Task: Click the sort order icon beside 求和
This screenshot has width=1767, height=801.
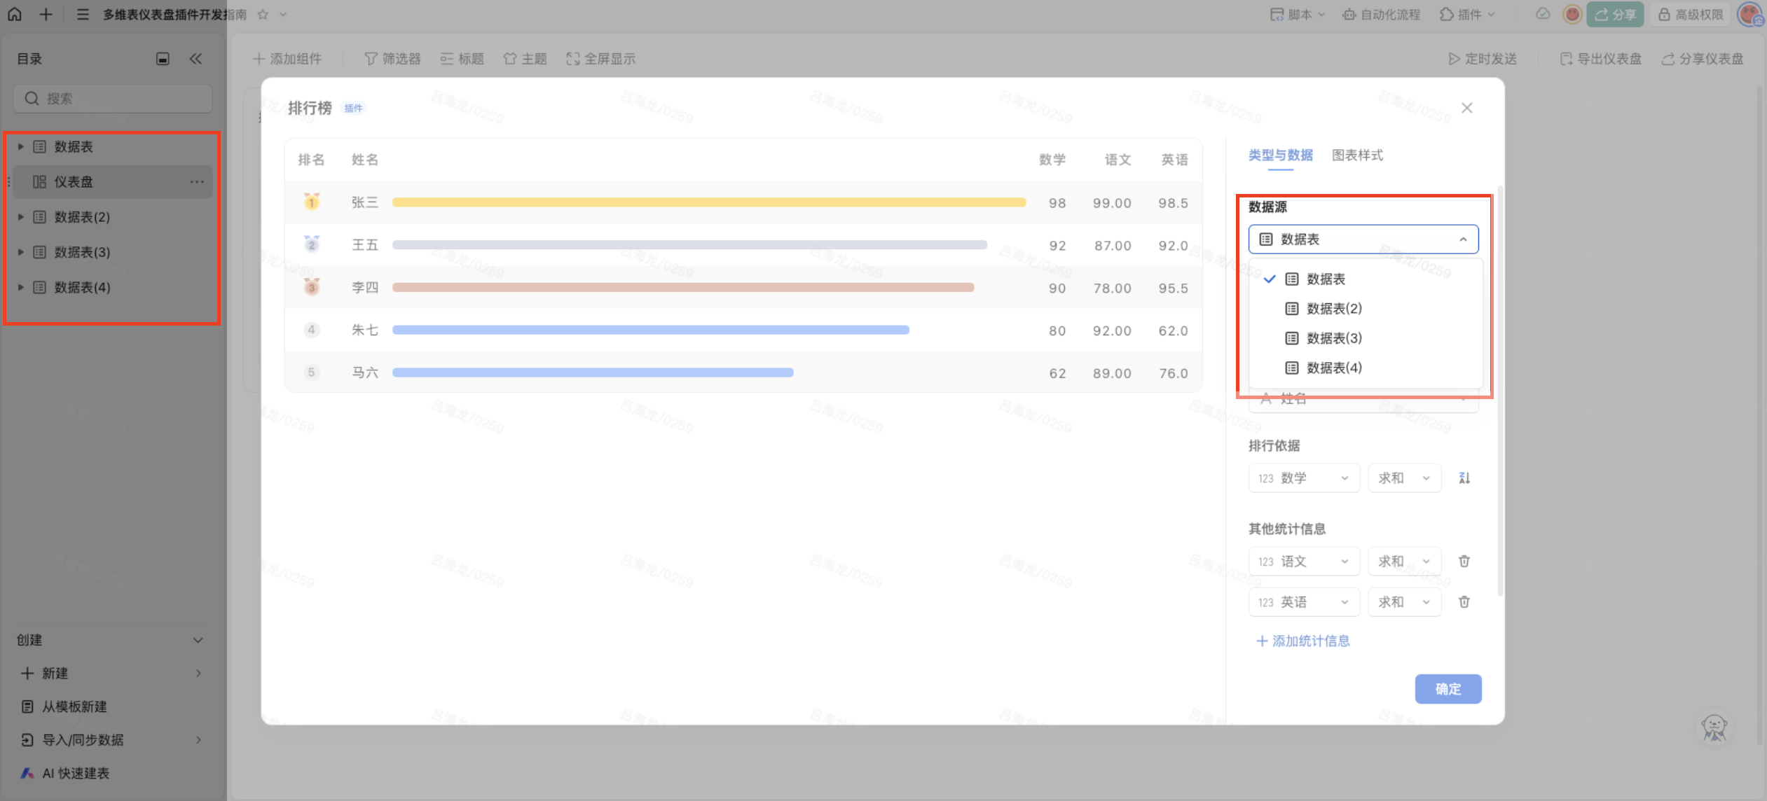Action: click(x=1464, y=478)
